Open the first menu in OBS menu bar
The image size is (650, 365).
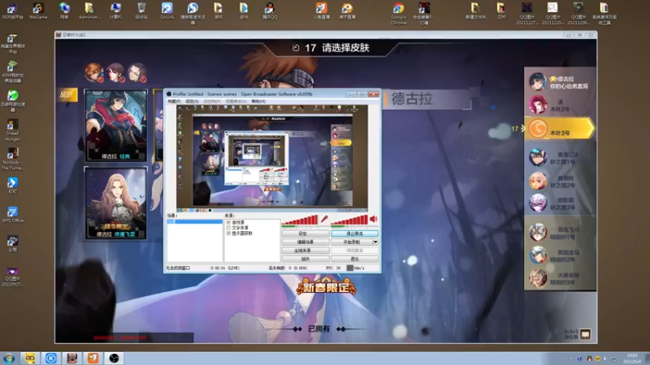tap(174, 101)
